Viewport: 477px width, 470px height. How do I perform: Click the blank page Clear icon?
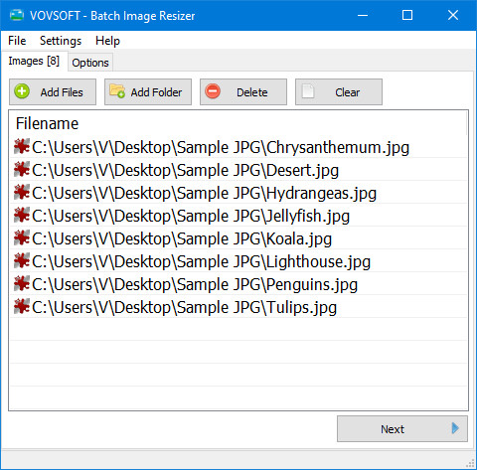(x=308, y=91)
